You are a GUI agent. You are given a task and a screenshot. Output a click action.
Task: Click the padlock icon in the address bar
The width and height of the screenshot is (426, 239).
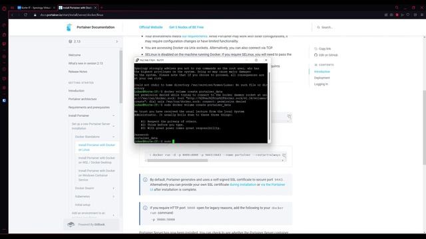[x=35, y=15]
